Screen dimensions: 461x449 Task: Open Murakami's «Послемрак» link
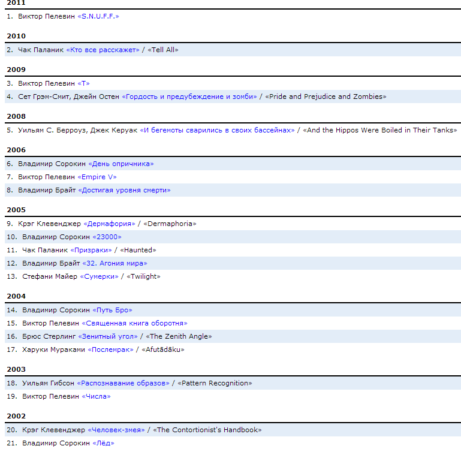click(x=110, y=350)
